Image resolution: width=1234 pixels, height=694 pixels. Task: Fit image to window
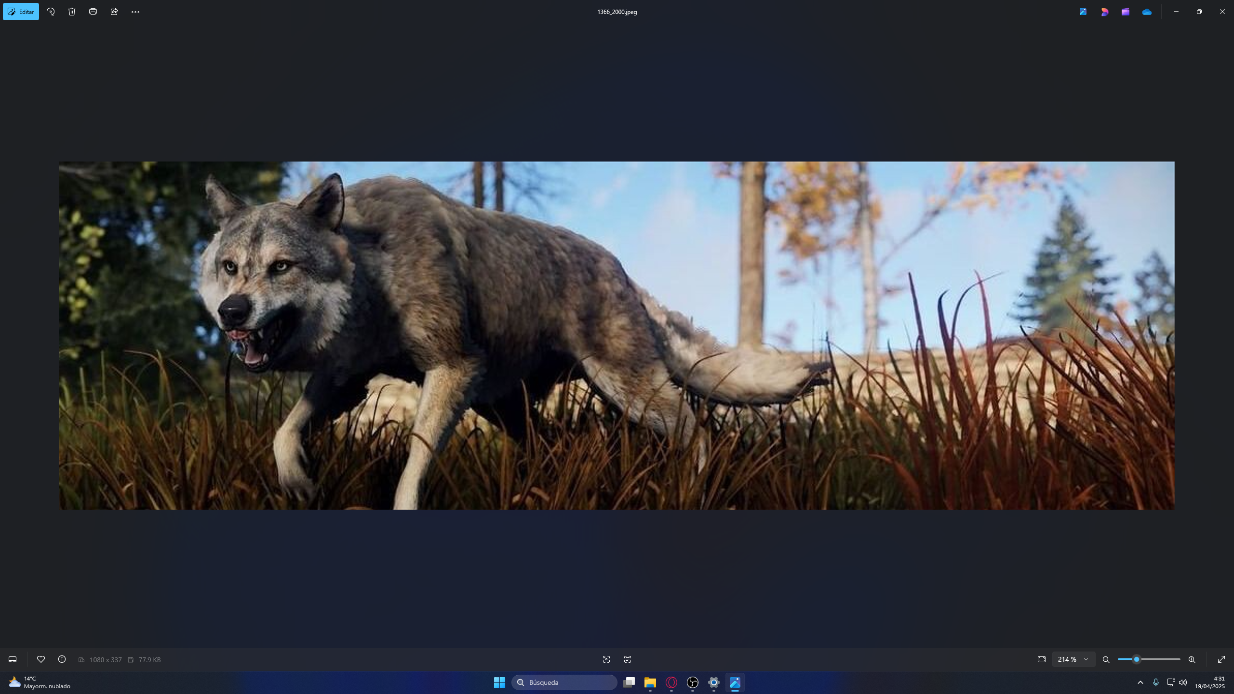click(1042, 659)
